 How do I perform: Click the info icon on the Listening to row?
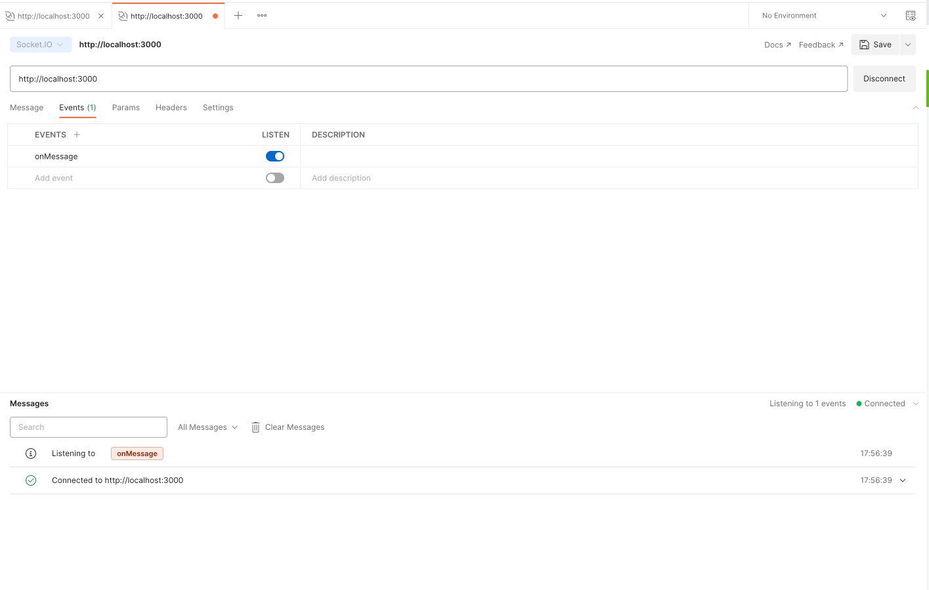coord(31,453)
